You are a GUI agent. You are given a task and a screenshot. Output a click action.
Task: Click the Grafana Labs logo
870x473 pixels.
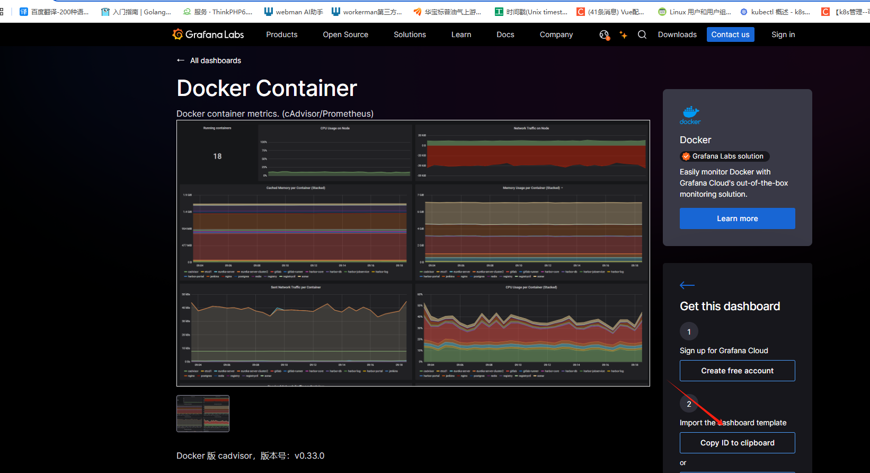208,34
